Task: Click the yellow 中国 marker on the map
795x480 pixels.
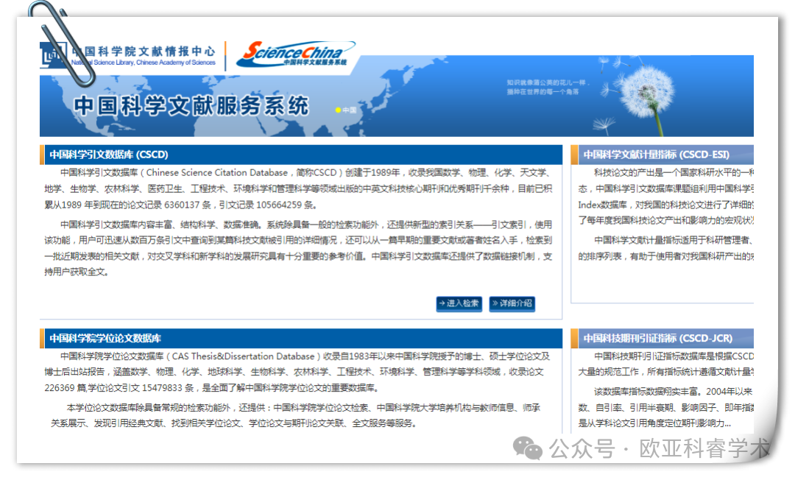Action: pyautogui.click(x=346, y=110)
